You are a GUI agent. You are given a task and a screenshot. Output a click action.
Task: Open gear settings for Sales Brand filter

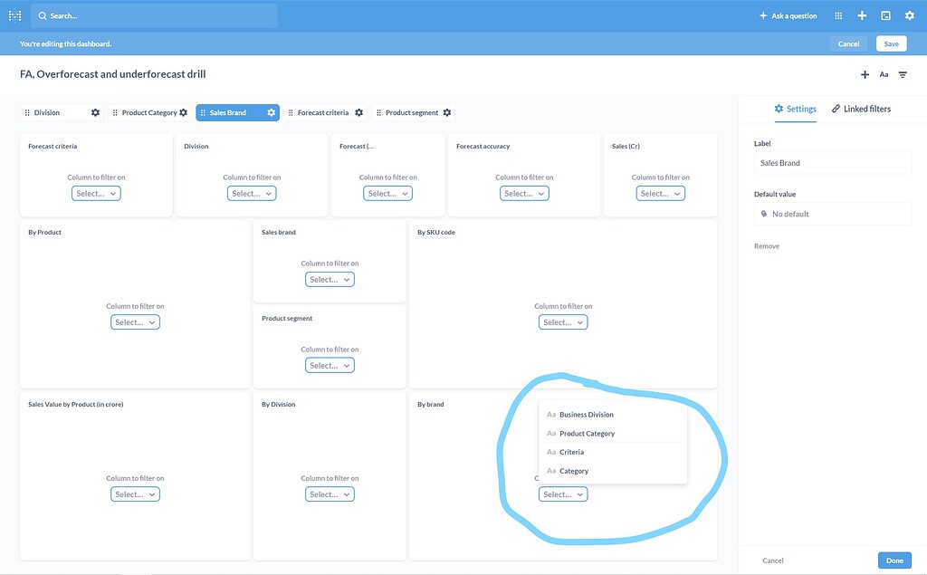point(271,112)
